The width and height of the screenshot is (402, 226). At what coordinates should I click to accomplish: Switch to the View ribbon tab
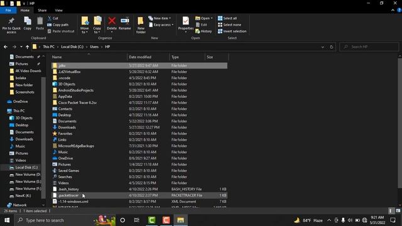58,10
